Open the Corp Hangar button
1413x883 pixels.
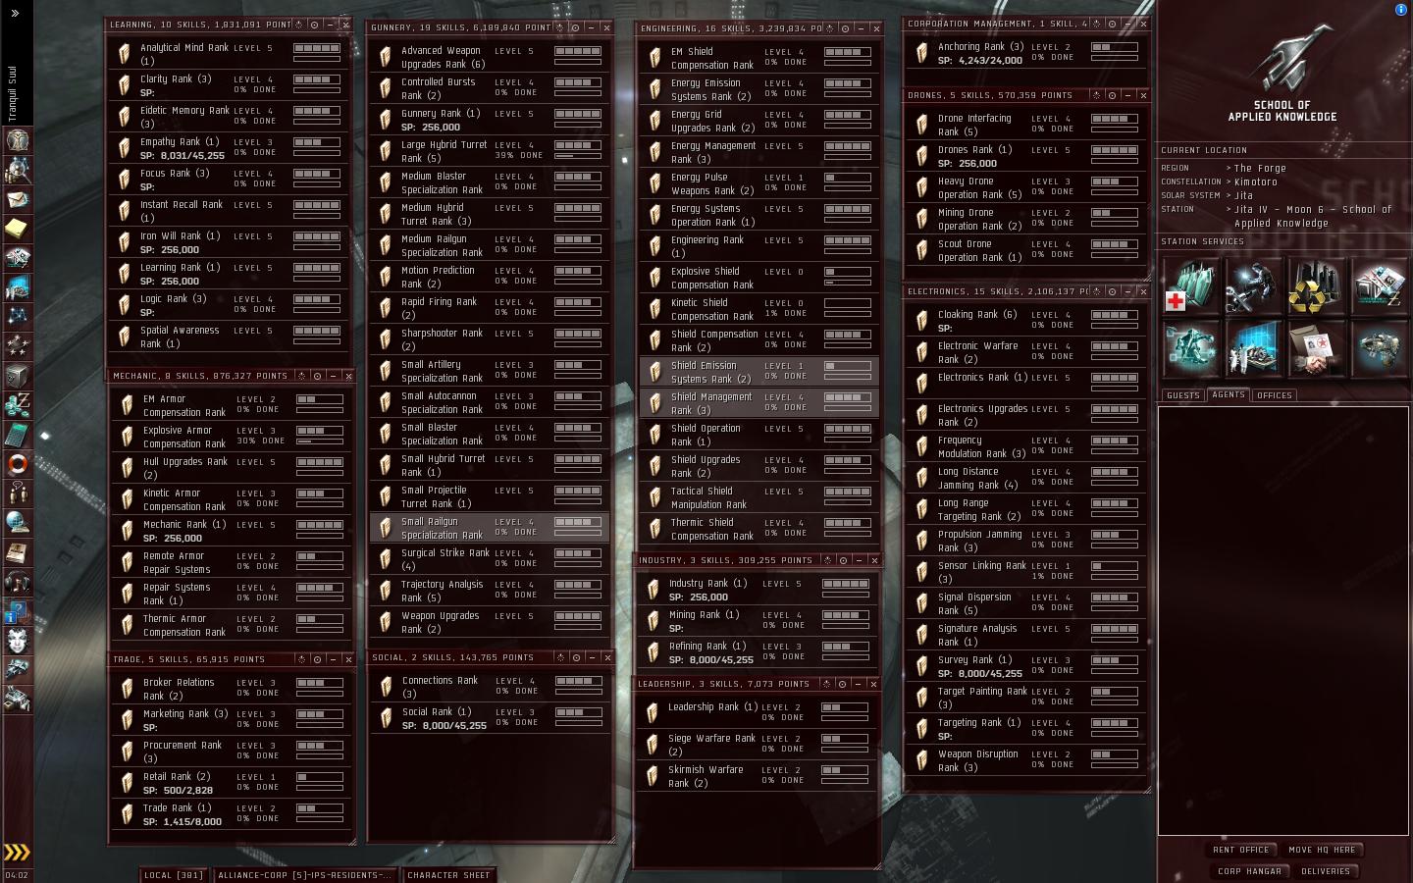pyautogui.click(x=1249, y=871)
